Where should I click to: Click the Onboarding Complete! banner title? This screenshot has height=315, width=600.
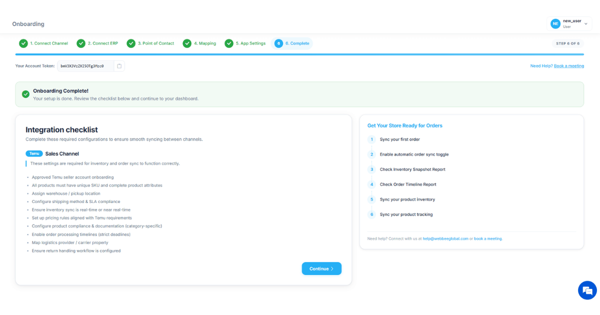[x=60, y=91]
